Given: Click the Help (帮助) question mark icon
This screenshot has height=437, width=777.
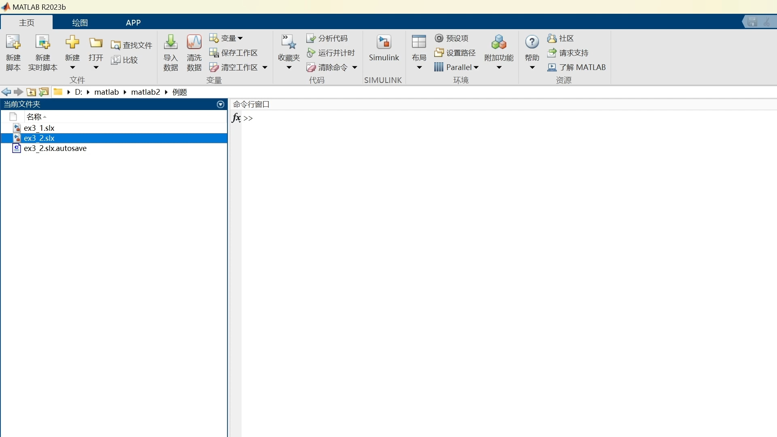Looking at the screenshot, I should click(x=532, y=42).
